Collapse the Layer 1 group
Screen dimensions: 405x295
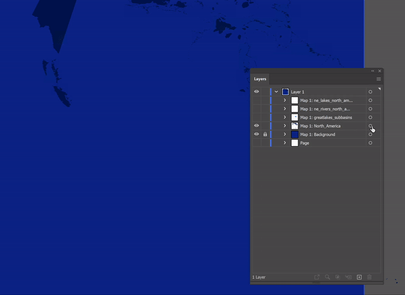[x=276, y=92]
